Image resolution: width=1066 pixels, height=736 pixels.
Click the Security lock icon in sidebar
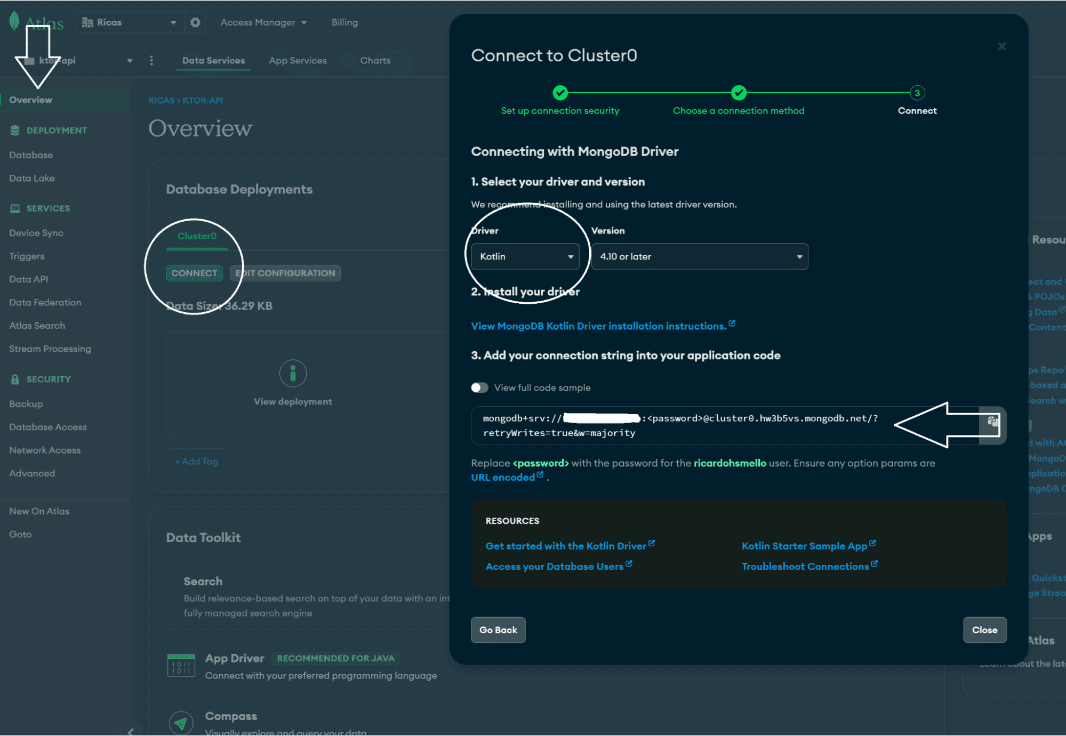[x=14, y=378]
